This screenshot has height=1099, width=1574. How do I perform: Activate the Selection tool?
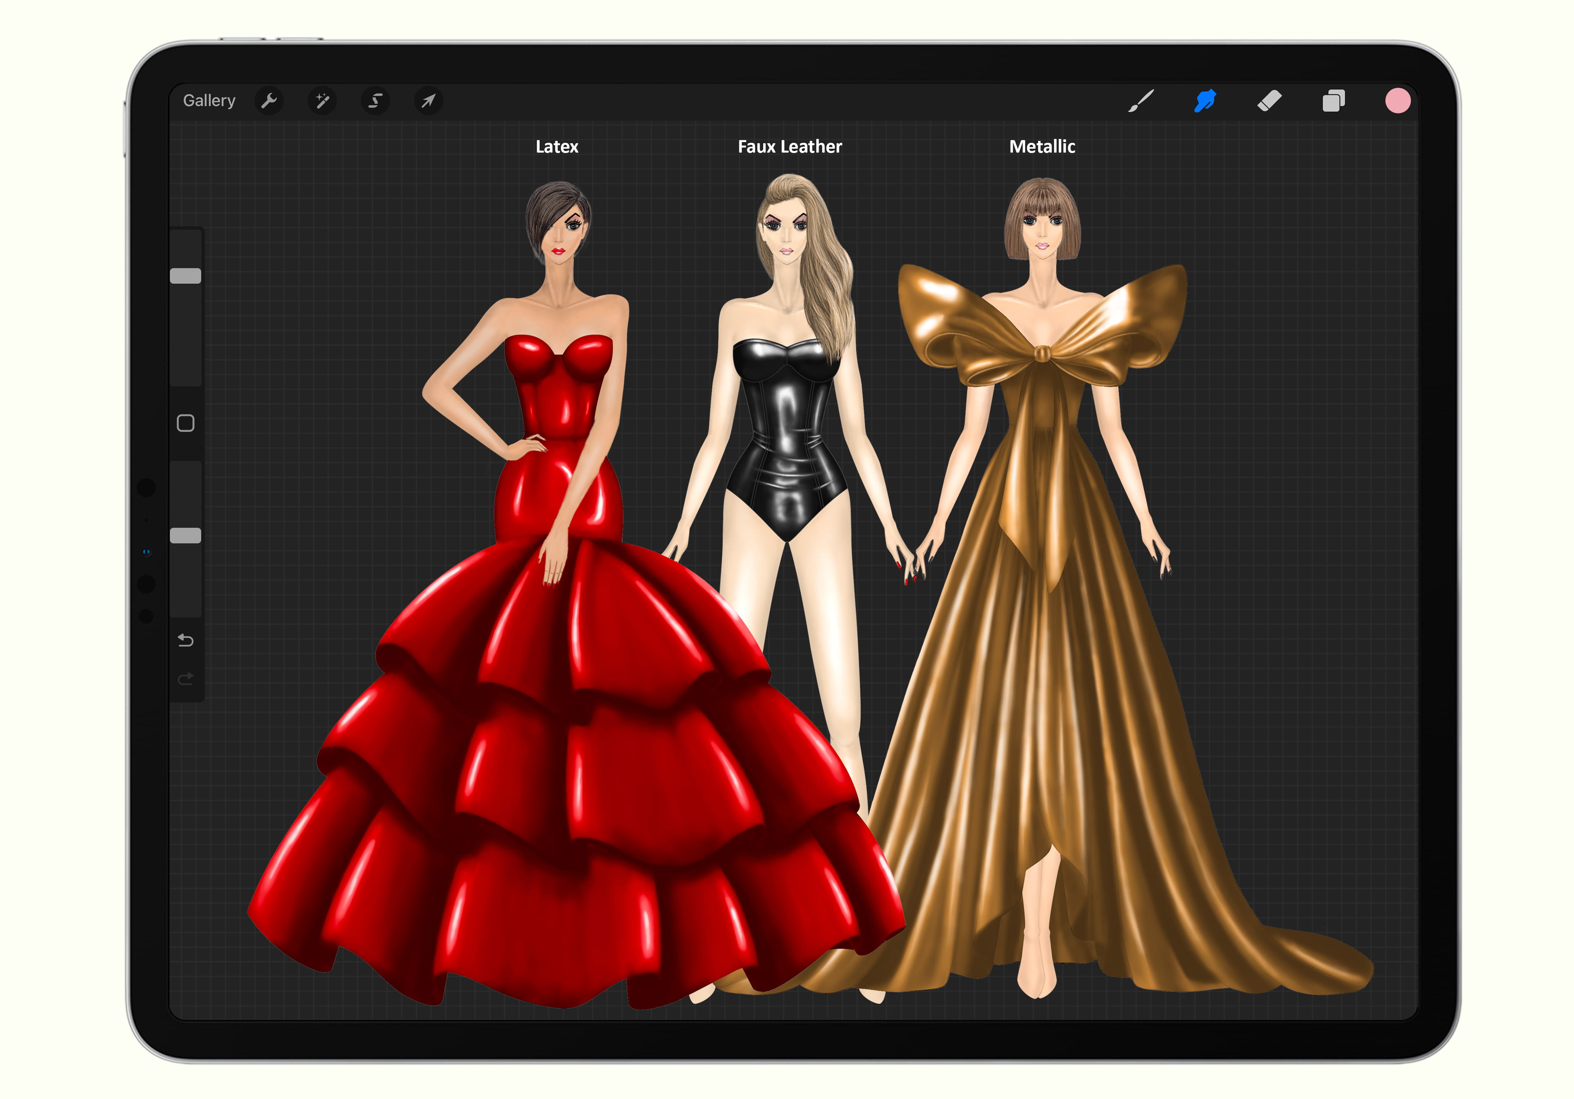pyautogui.click(x=375, y=101)
